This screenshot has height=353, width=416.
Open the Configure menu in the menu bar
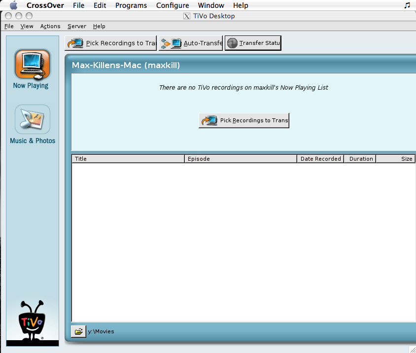(172, 5)
